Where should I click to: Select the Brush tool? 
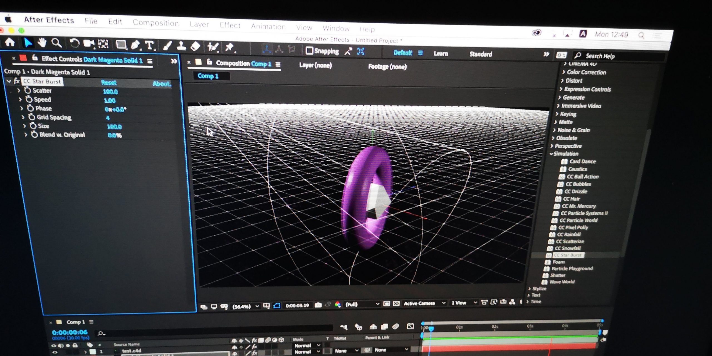click(x=167, y=46)
